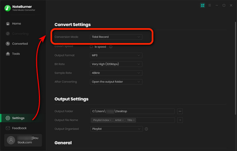Click the NoteBurner green logo icon
This screenshot has width=237, height=151.
point(7,8)
